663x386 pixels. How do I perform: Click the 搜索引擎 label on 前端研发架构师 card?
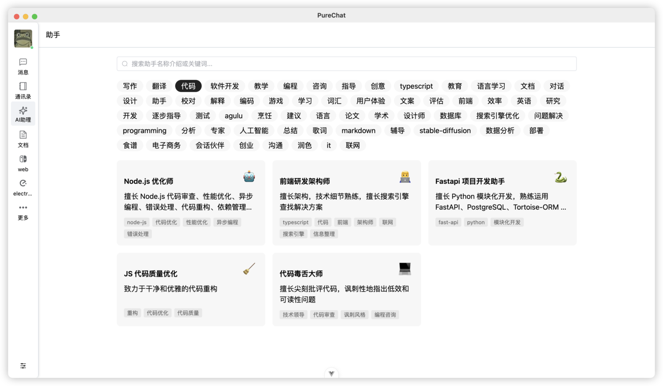293,234
